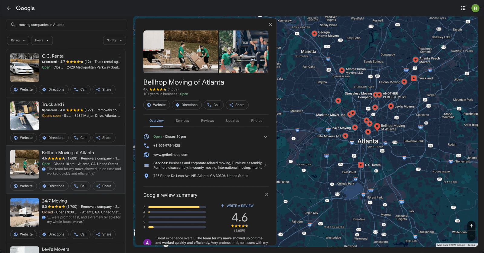
Task: Open the Sort by dropdown
Action: (114, 40)
